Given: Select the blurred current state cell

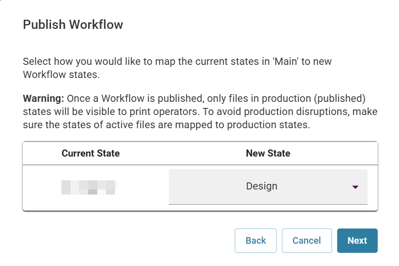Looking at the screenshot, I should tap(88, 187).
